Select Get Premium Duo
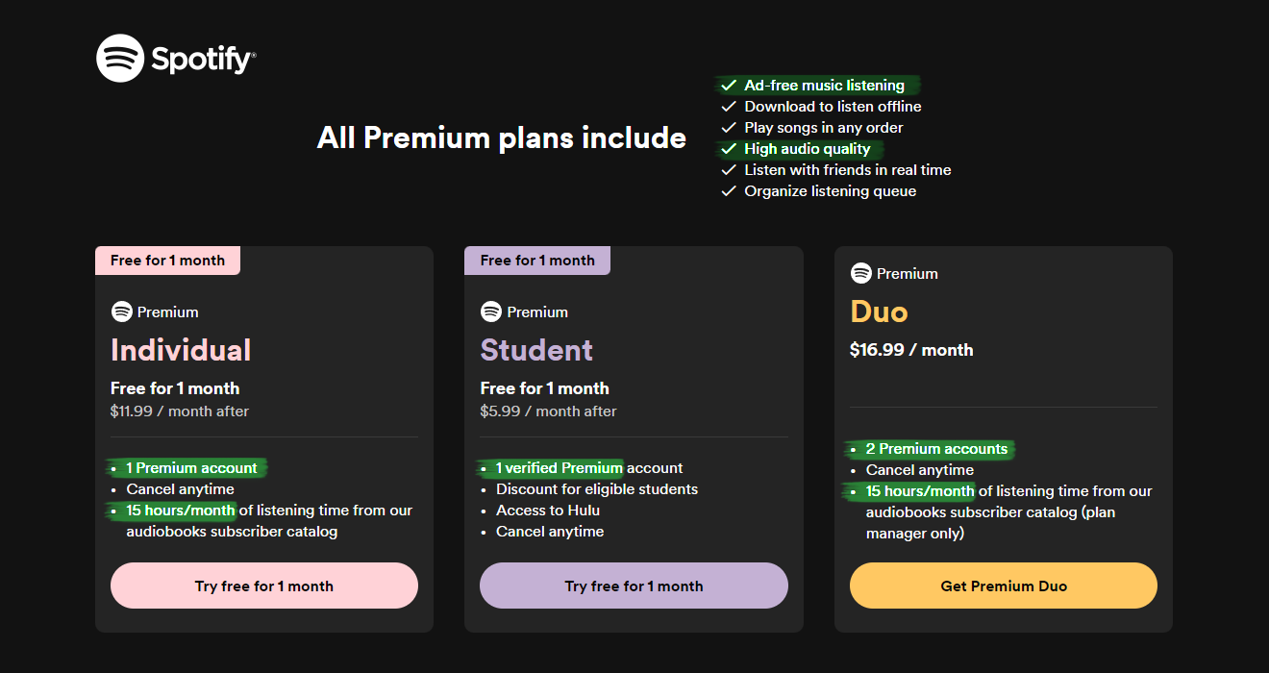 click(1003, 585)
